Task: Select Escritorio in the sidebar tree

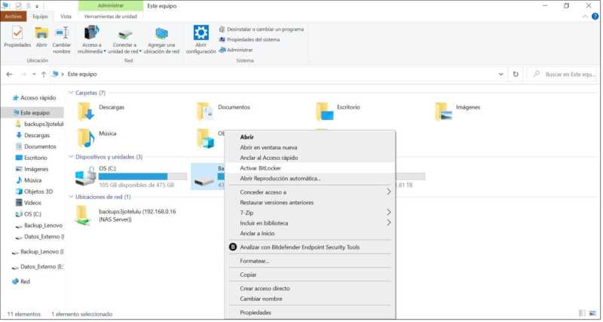Action: click(x=31, y=158)
